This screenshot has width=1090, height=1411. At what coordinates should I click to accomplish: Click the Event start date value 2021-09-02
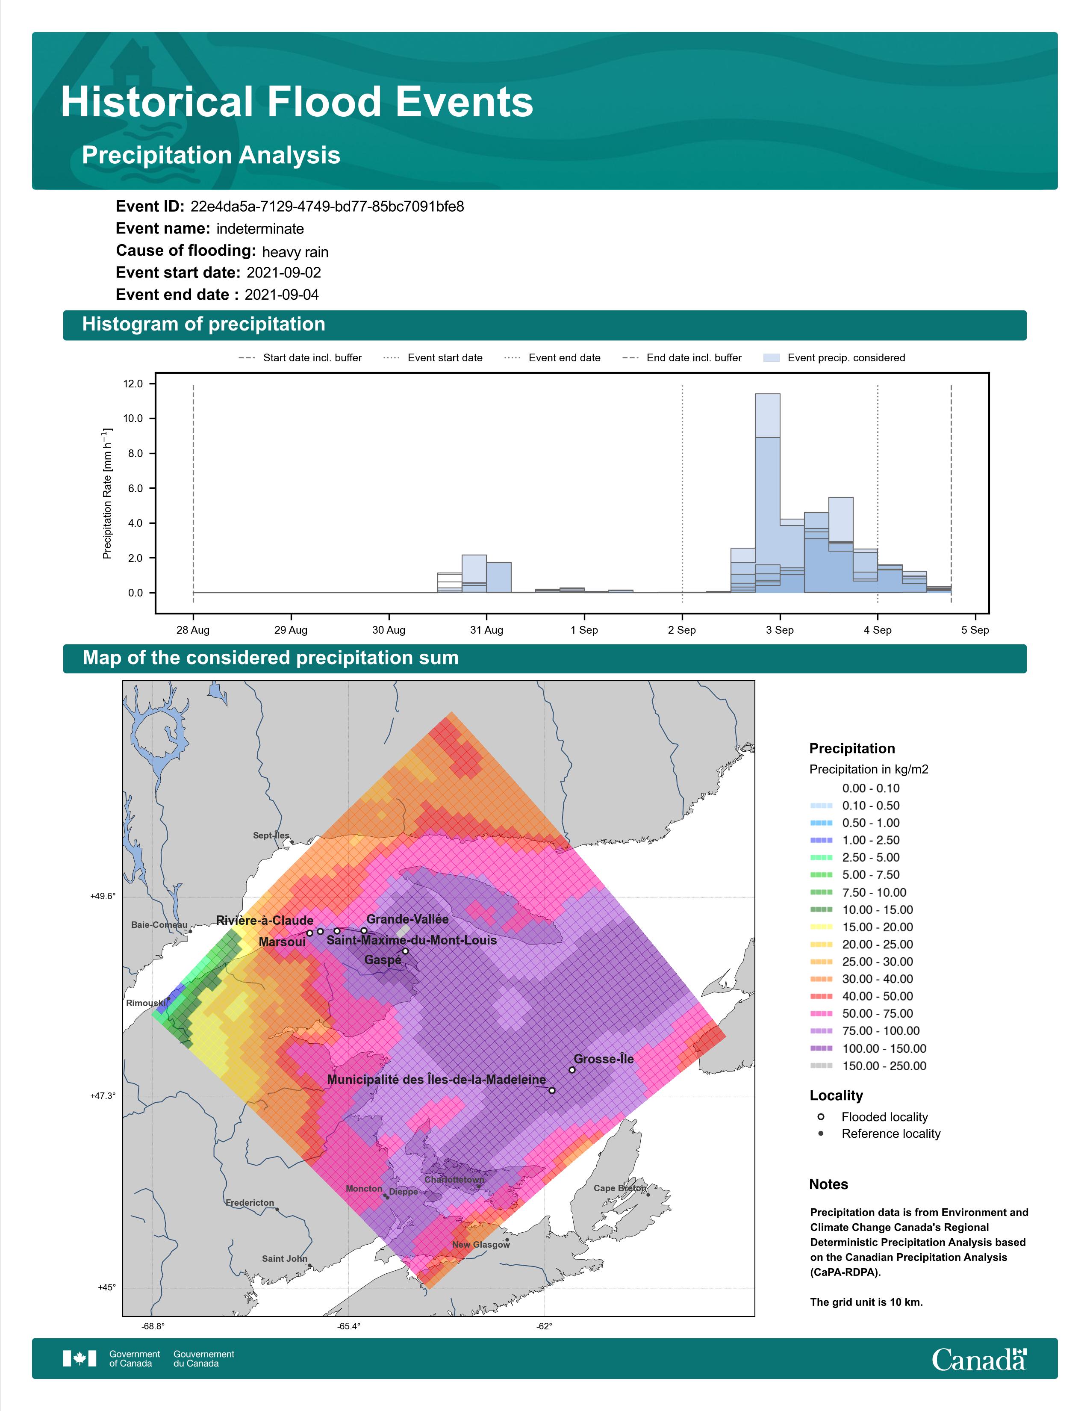click(x=283, y=273)
